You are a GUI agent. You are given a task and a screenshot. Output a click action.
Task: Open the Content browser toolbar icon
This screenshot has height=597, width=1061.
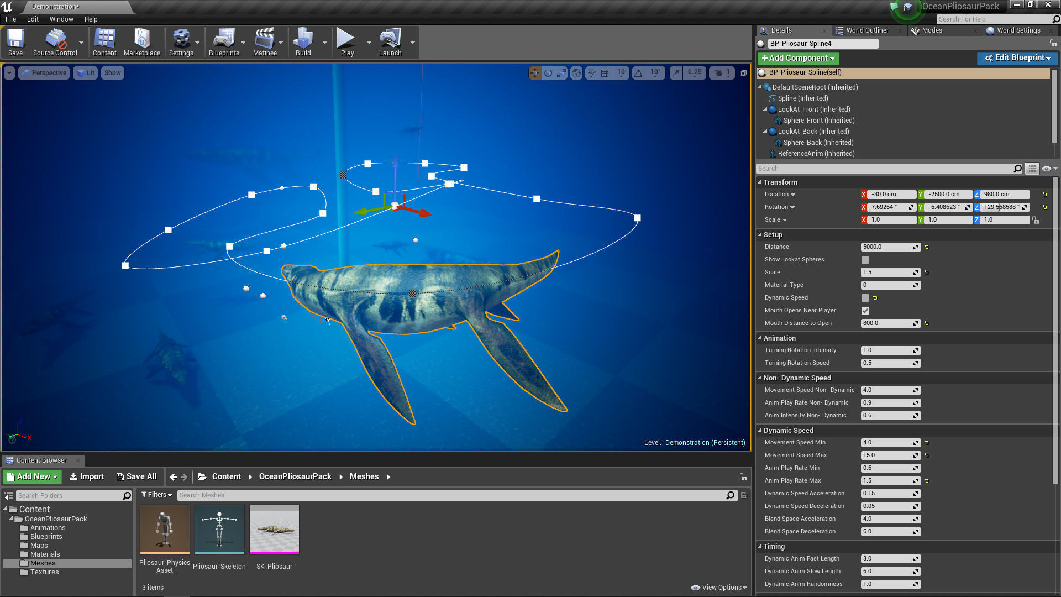pyautogui.click(x=104, y=43)
